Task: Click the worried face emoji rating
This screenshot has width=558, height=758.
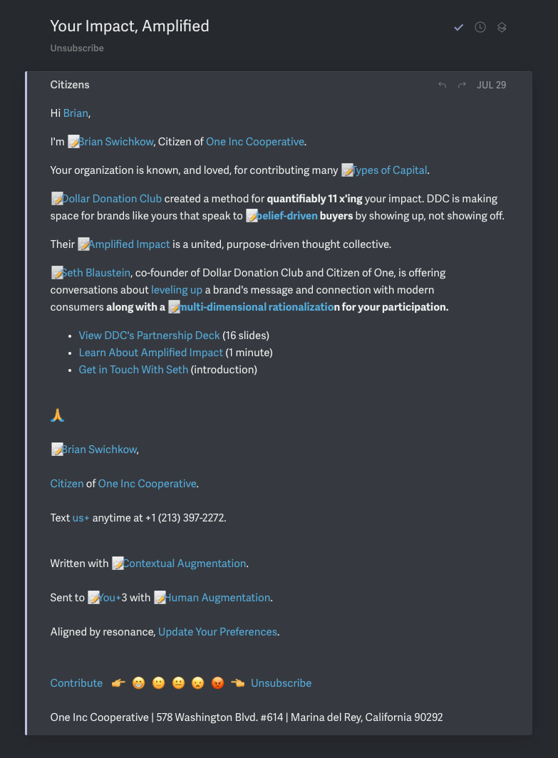Action: click(198, 683)
